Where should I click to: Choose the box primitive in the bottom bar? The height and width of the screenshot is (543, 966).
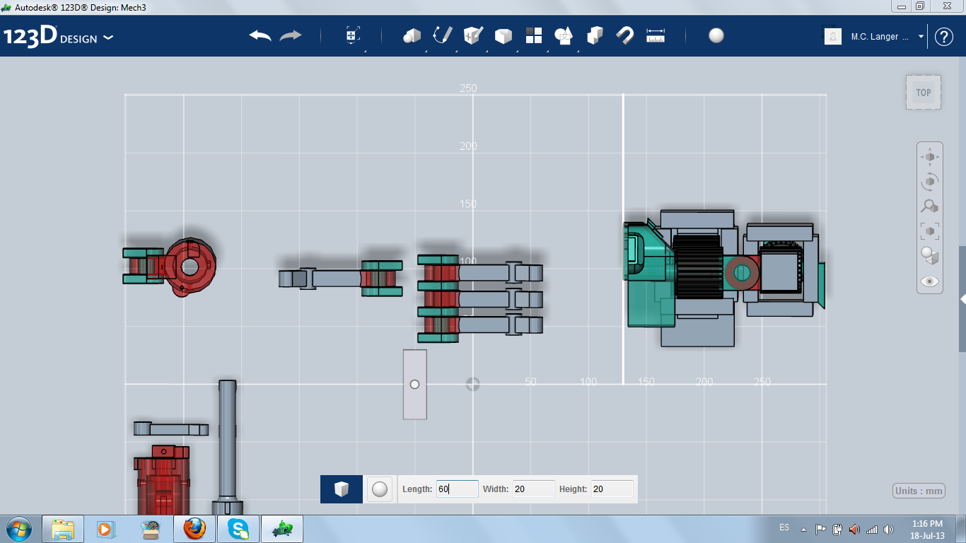(342, 489)
